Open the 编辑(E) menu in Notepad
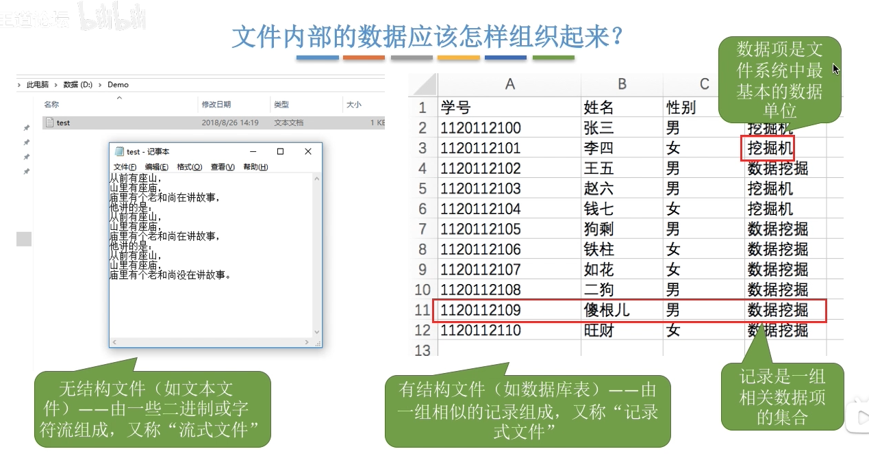The height and width of the screenshot is (475, 869). (156, 167)
